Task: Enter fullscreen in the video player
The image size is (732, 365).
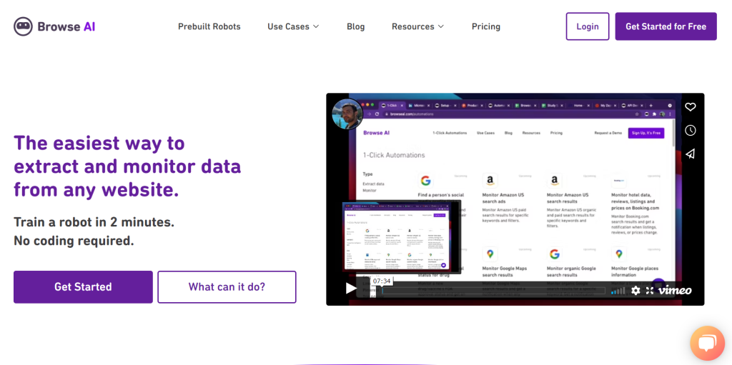Action: pyautogui.click(x=649, y=290)
